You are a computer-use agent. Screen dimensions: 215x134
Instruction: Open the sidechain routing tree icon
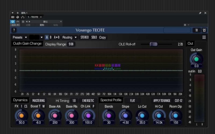pyautogui.click(x=23, y=17)
